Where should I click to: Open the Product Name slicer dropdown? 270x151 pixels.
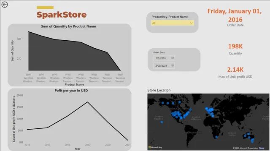click(173, 23)
